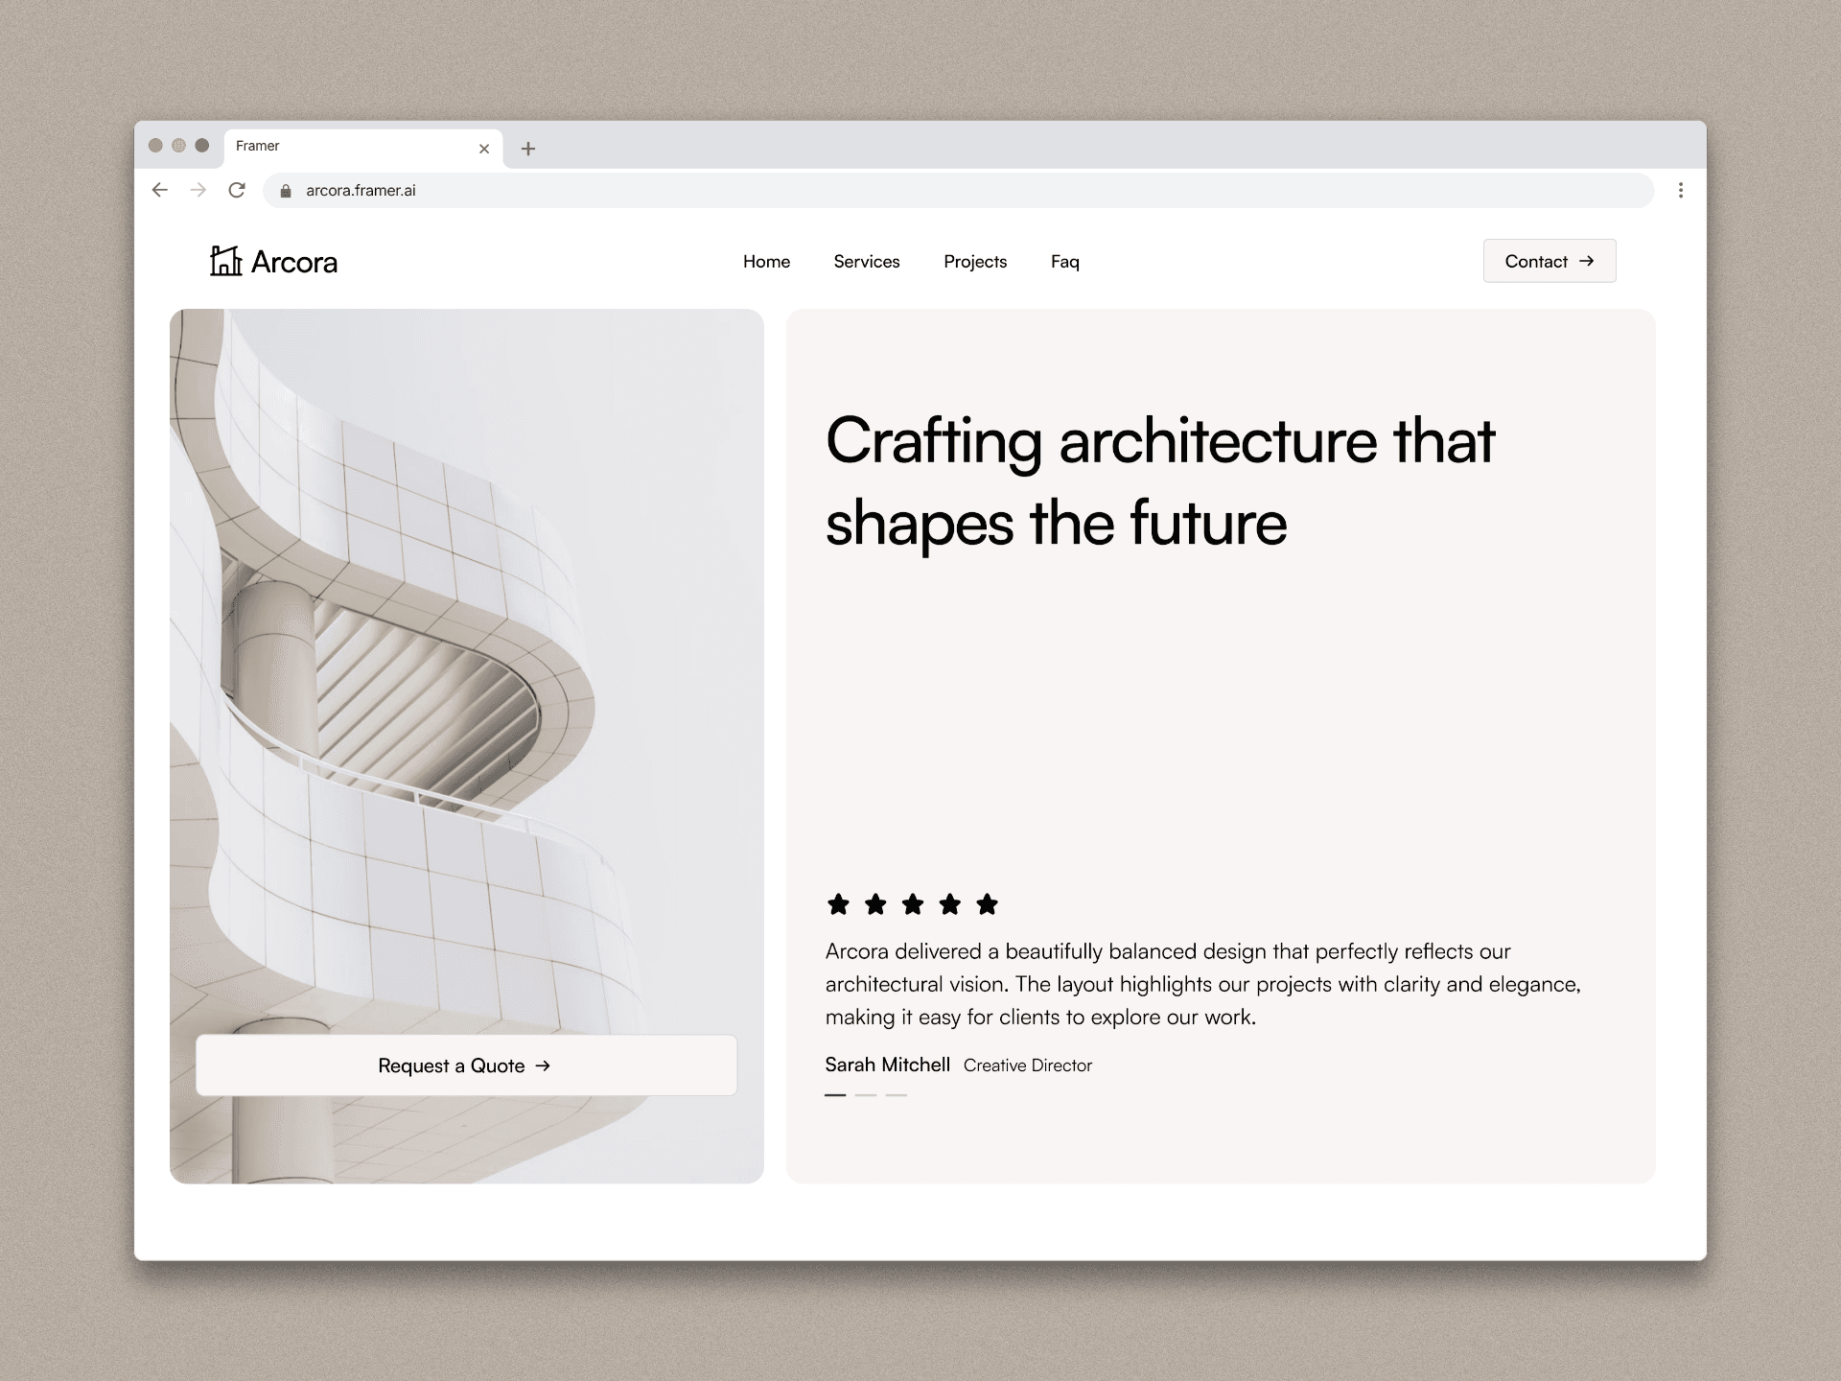Click the Arcora building logo icon

pyautogui.click(x=226, y=261)
